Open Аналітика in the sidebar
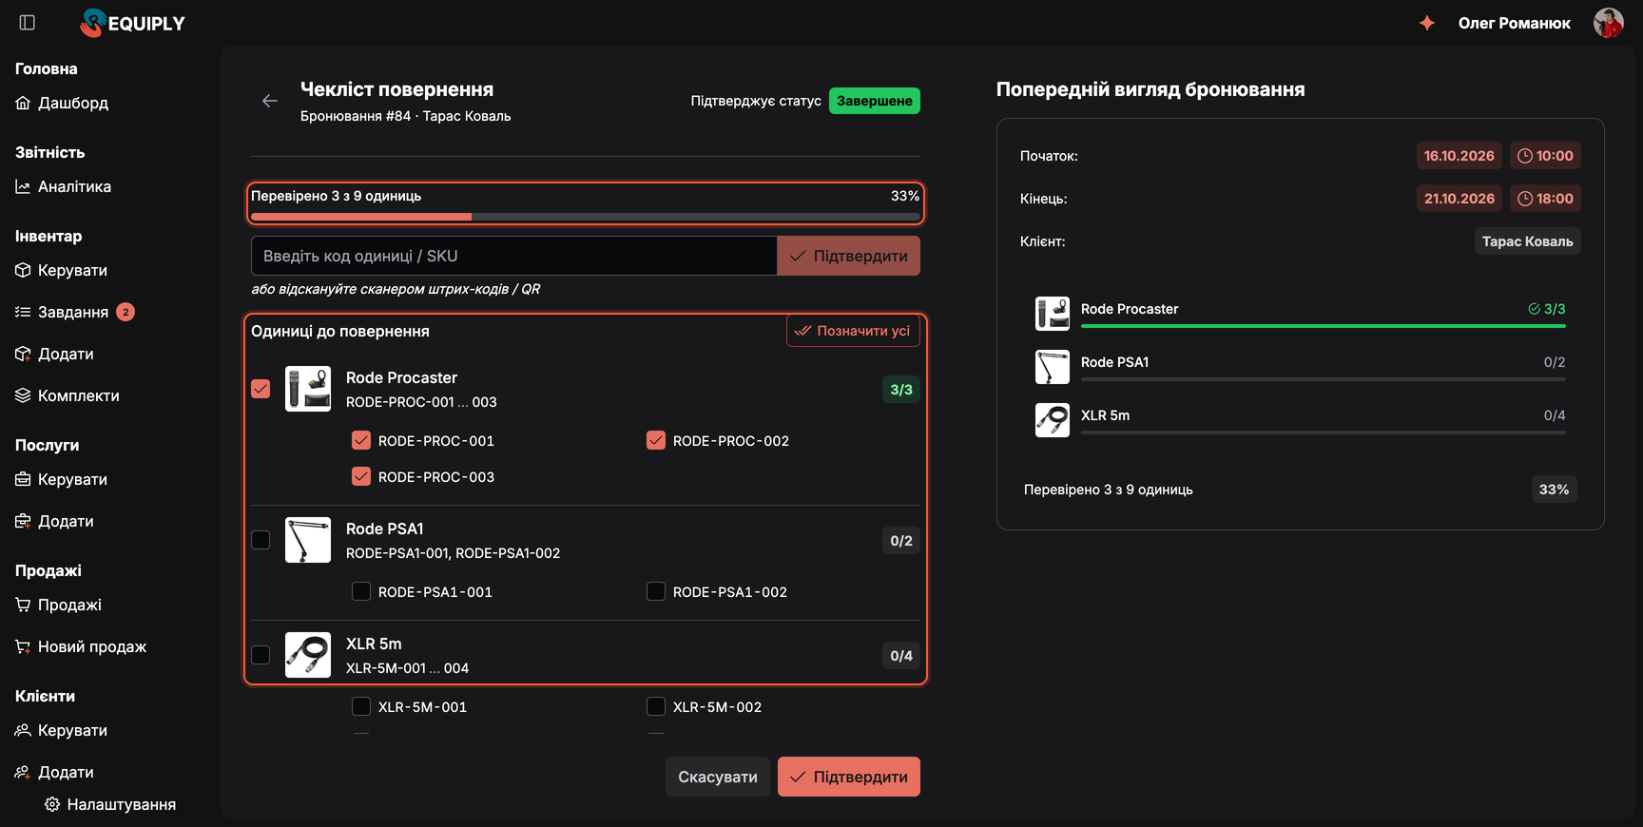The image size is (1643, 827). click(63, 186)
